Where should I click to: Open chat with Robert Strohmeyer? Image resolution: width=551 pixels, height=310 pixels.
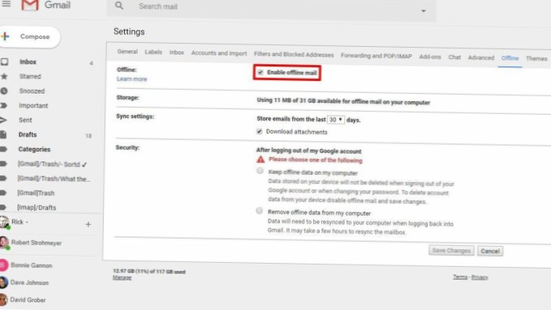[37, 243]
